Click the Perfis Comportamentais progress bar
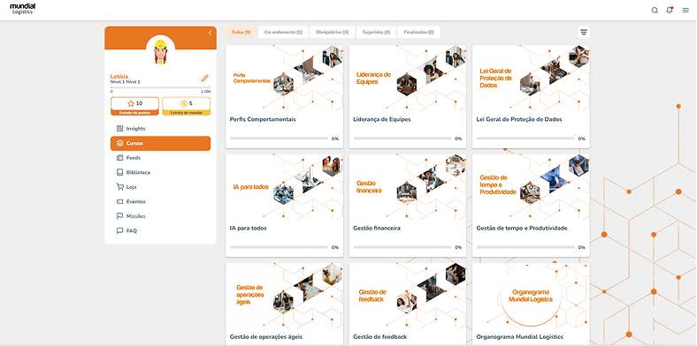 coord(280,139)
